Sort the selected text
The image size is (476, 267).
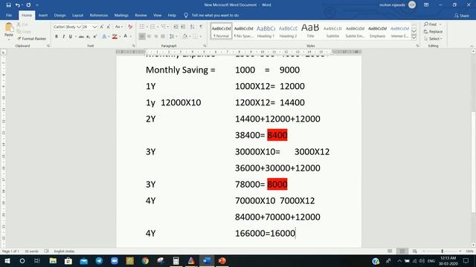click(x=192, y=27)
